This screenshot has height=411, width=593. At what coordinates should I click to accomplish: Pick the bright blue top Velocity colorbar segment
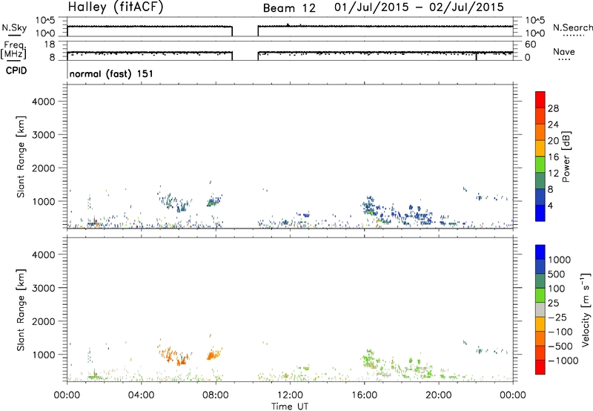pos(540,252)
